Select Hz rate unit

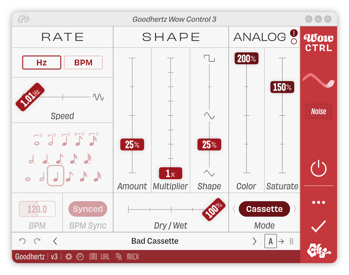(x=42, y=62)
